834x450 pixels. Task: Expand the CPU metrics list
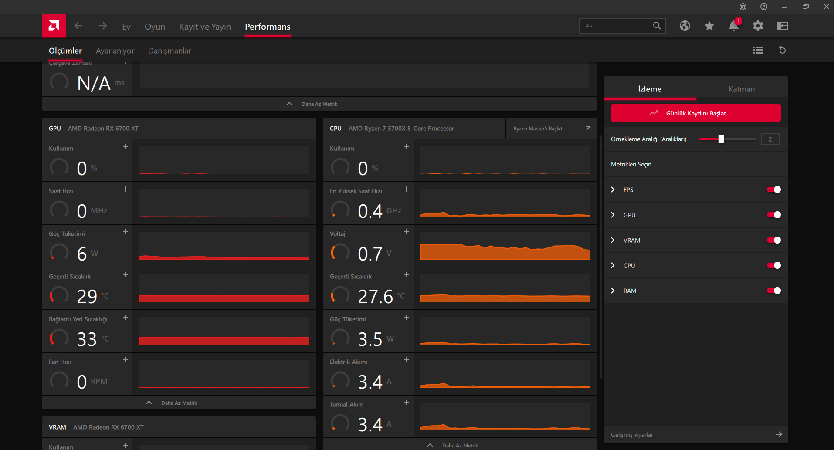(x=613, y=265)
